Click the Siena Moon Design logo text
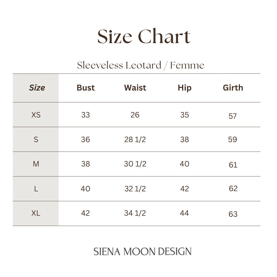 [x=143, y=251]
